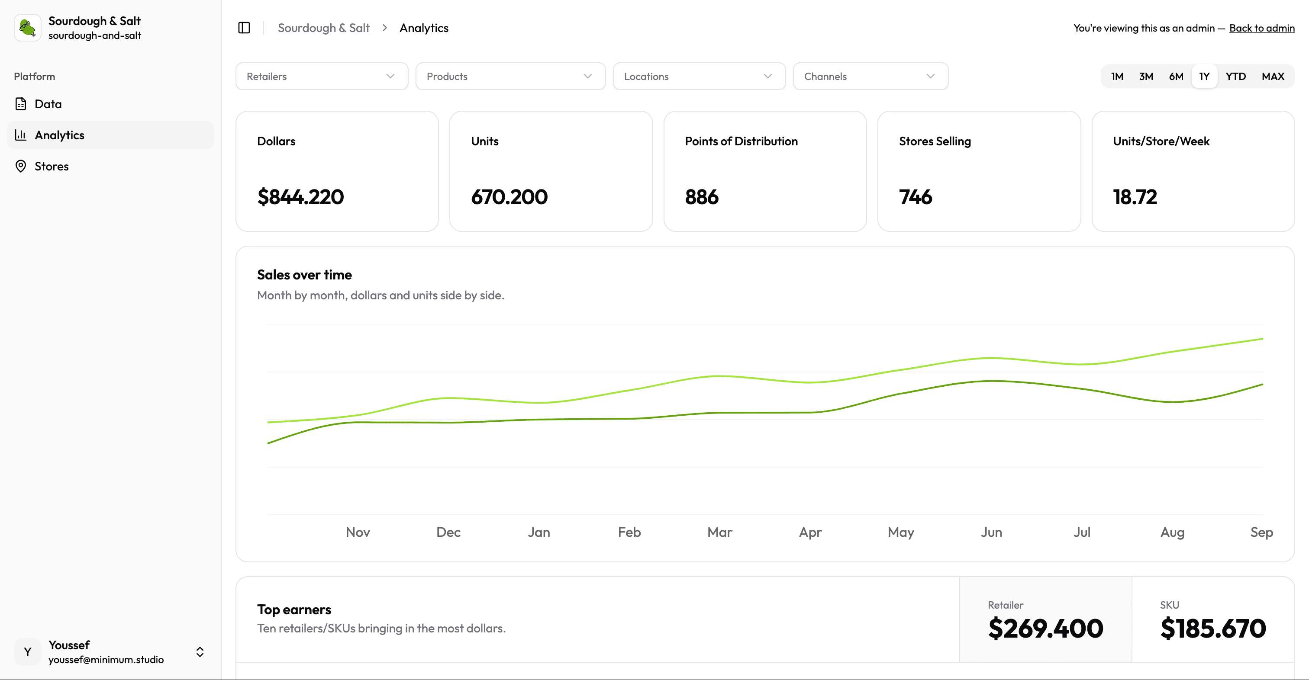Open the account menu via the Y avatar
1309x680 pixels.
pyautogui.click(x=27, y=651)
